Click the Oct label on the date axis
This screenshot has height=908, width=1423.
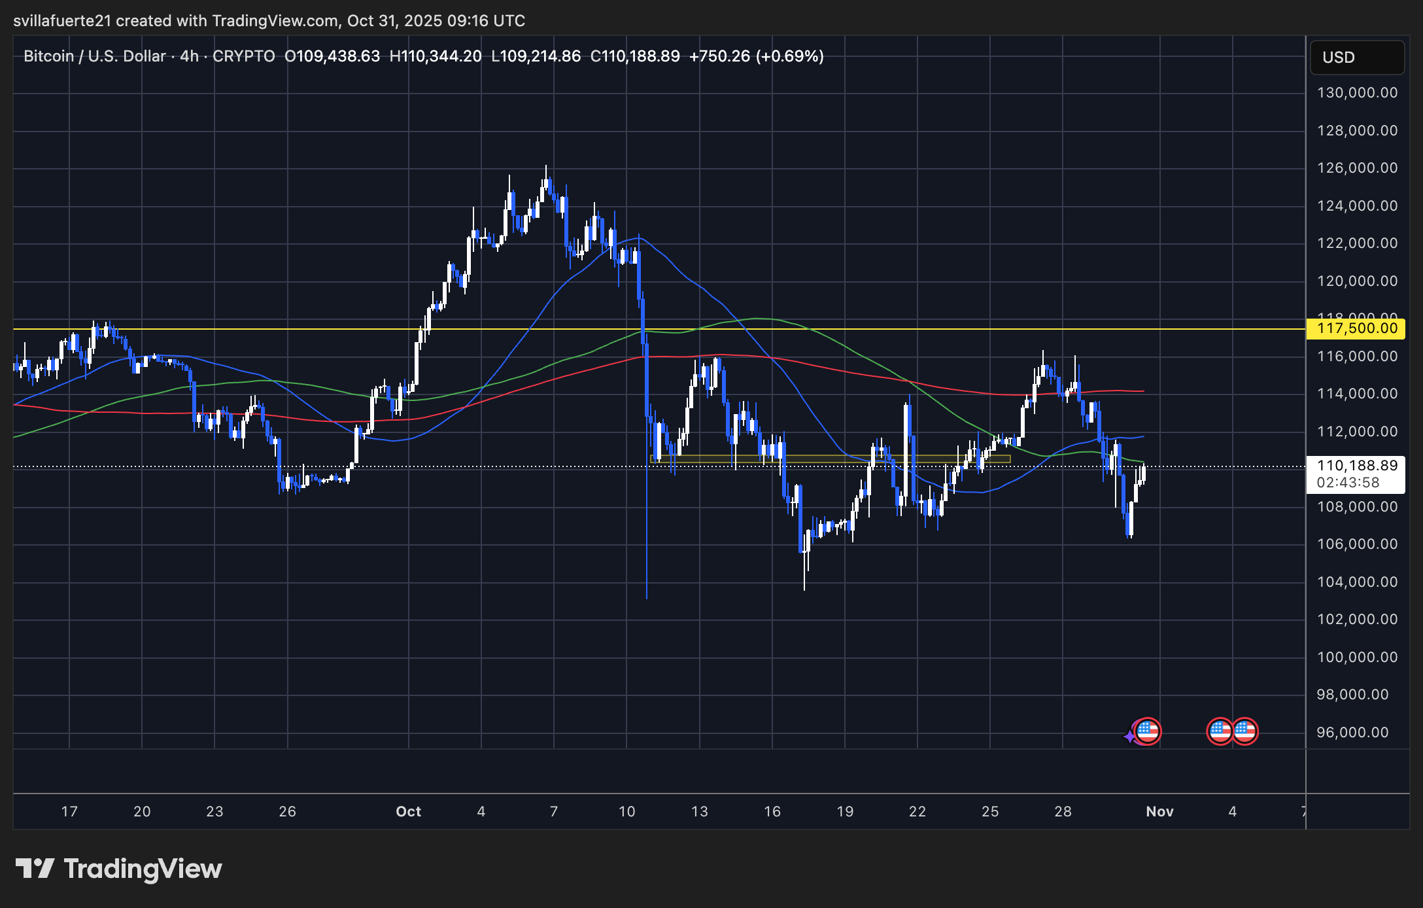coord(408,811)
